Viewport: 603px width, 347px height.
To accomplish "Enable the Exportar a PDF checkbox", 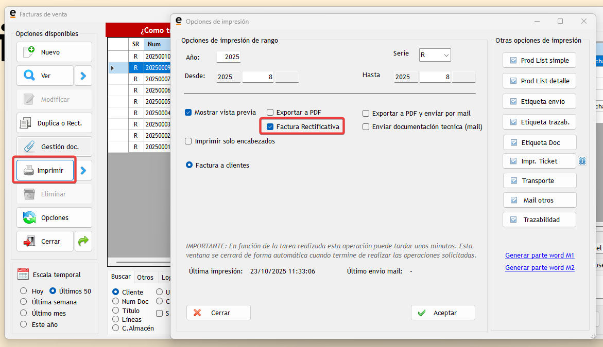I will tap(270, 113).
